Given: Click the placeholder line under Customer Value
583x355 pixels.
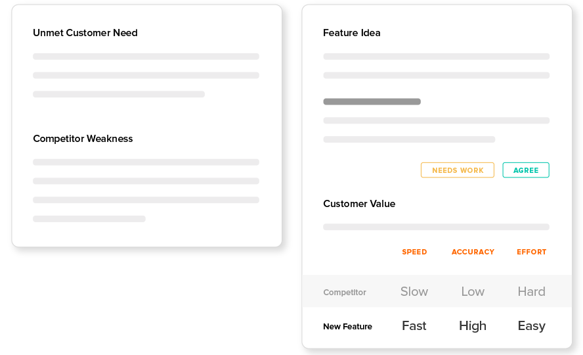Looking at the screenshot, I should (436, 227).
